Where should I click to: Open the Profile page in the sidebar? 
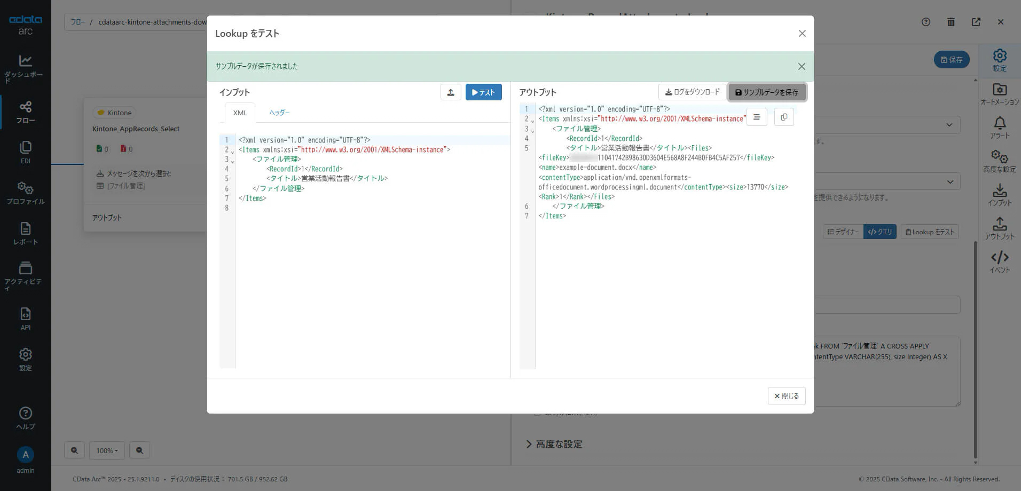pos(25,193)
